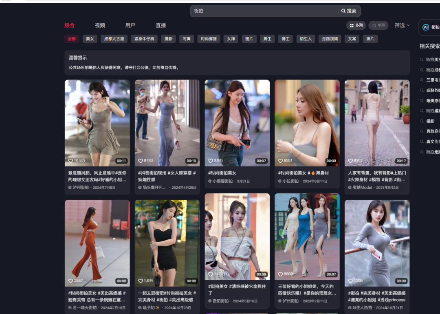Play the 00:17 video by 蜜糖Model

(x=377, y=122)
